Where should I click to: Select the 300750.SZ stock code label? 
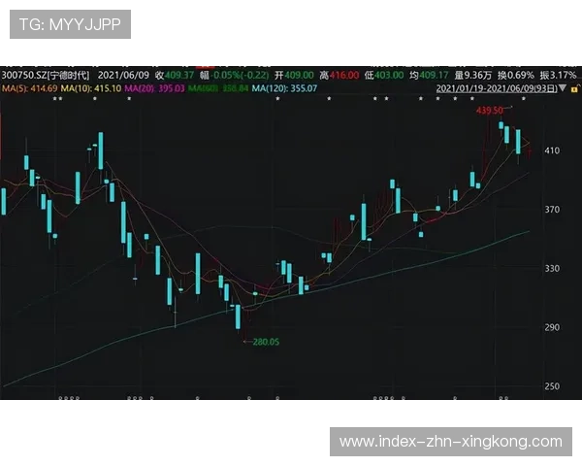pos(24,75)
